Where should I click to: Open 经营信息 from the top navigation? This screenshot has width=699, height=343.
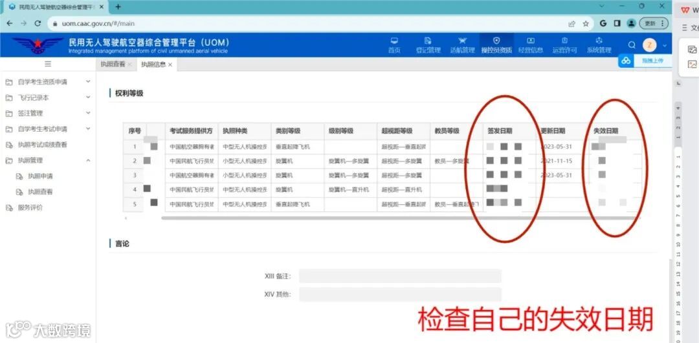(531, 45)
